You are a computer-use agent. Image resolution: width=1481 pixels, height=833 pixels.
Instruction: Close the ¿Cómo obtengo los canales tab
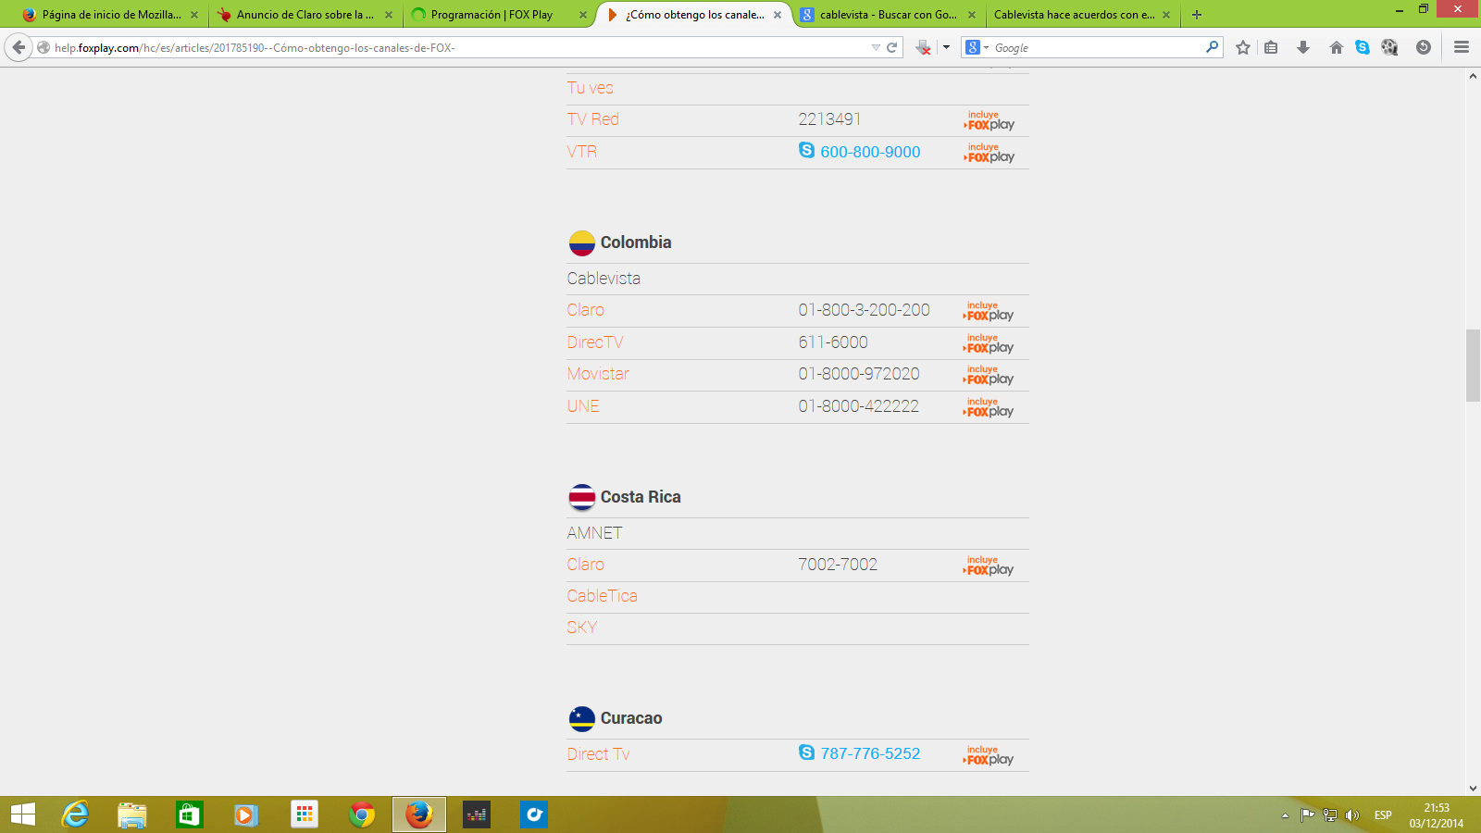(778, 15)
